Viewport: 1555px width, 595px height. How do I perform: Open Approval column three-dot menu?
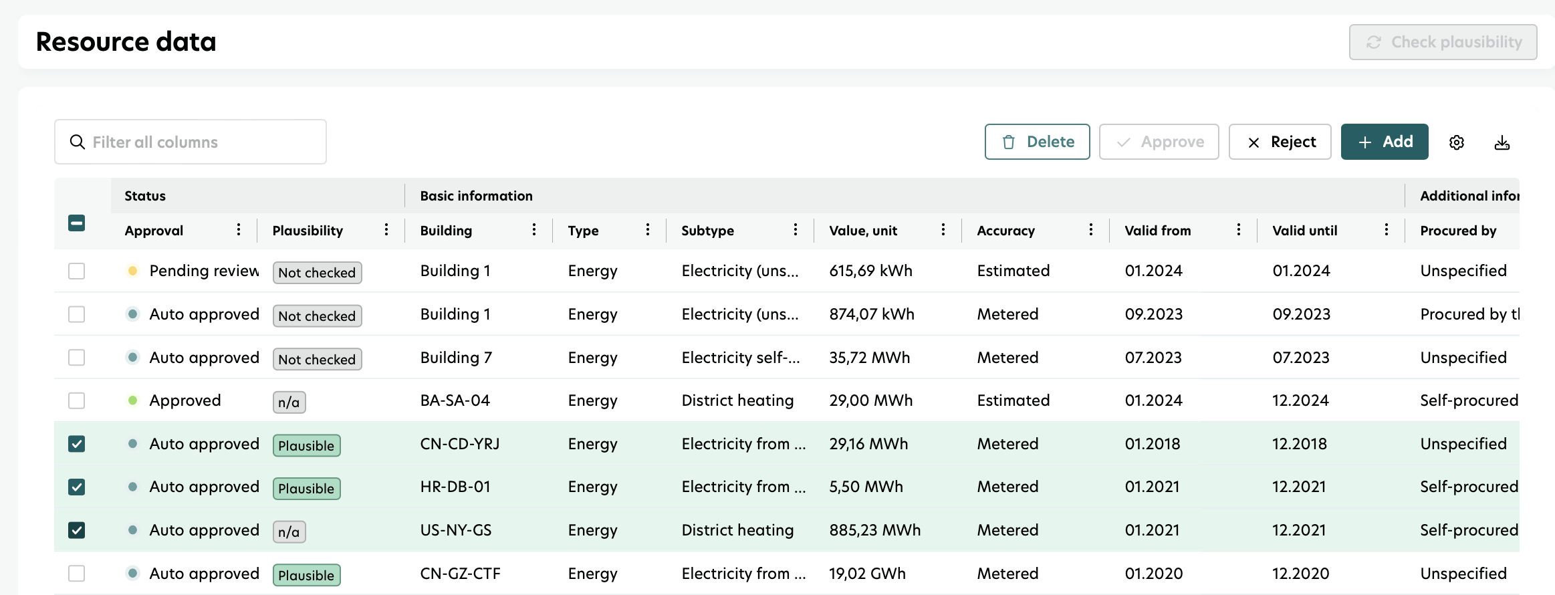point(239,230)
